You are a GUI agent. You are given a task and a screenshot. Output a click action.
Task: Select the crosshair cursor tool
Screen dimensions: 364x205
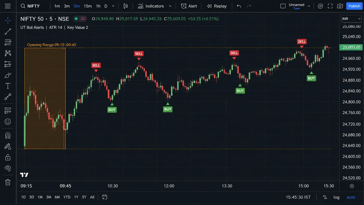point(8,20)
